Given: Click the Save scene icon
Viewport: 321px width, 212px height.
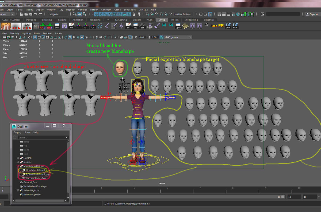Looking at the screenshot, I should 31,14.
